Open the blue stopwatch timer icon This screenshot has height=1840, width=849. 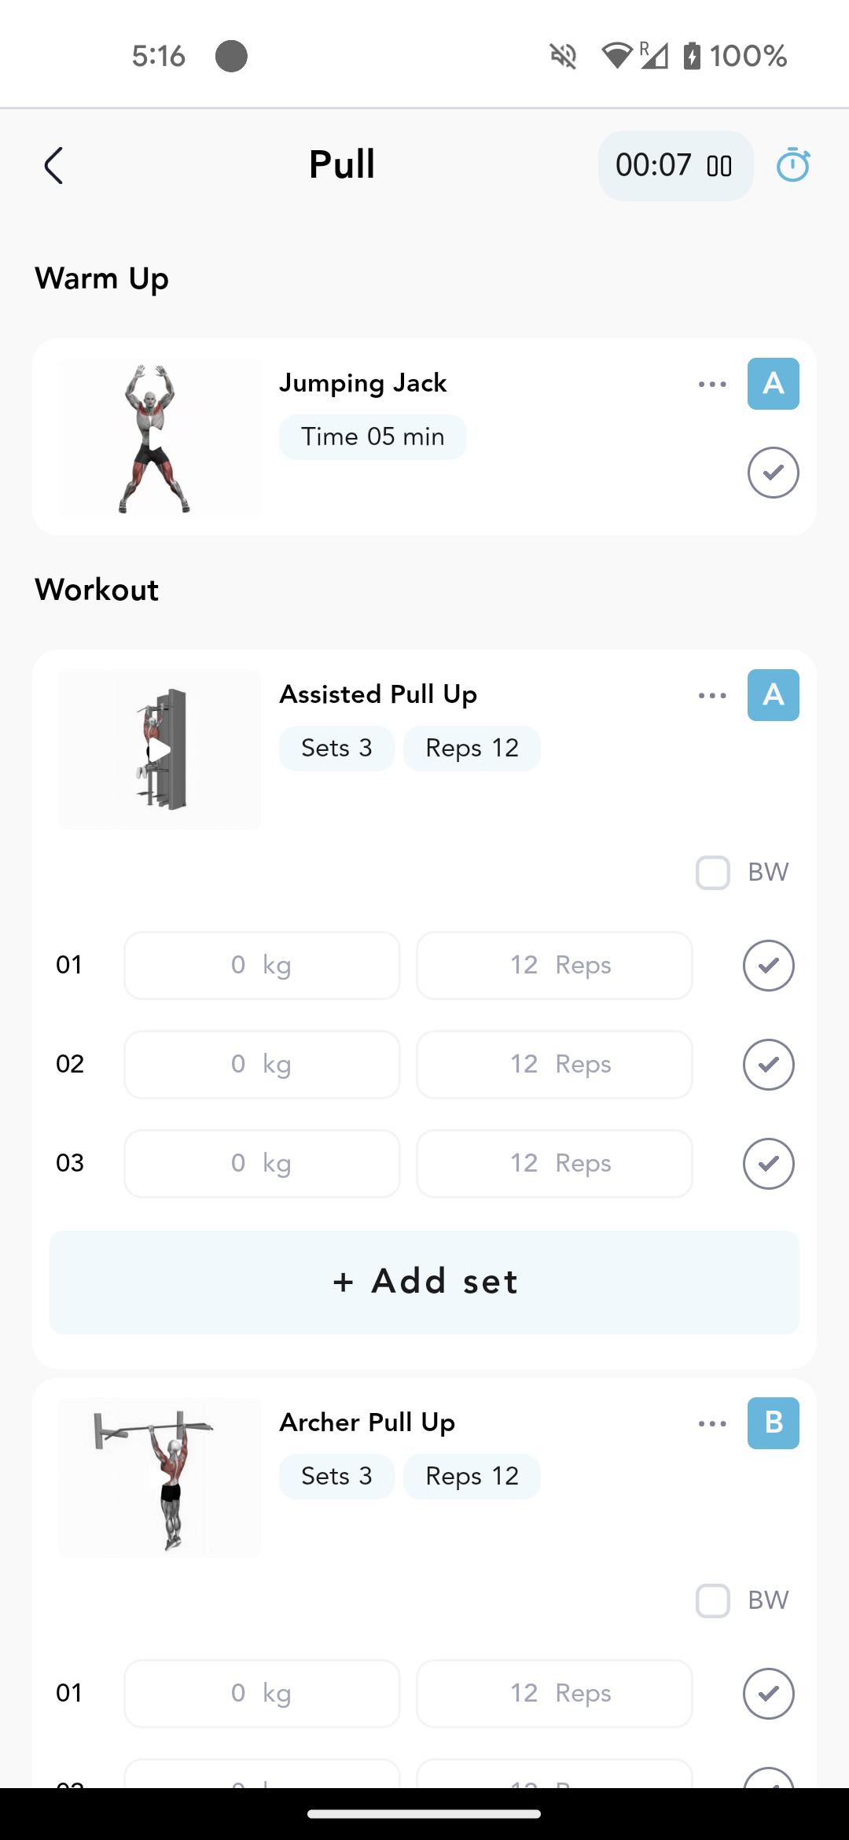[792, 165]
